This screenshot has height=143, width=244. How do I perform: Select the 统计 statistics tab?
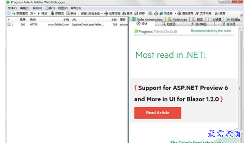tap(142, 24)
